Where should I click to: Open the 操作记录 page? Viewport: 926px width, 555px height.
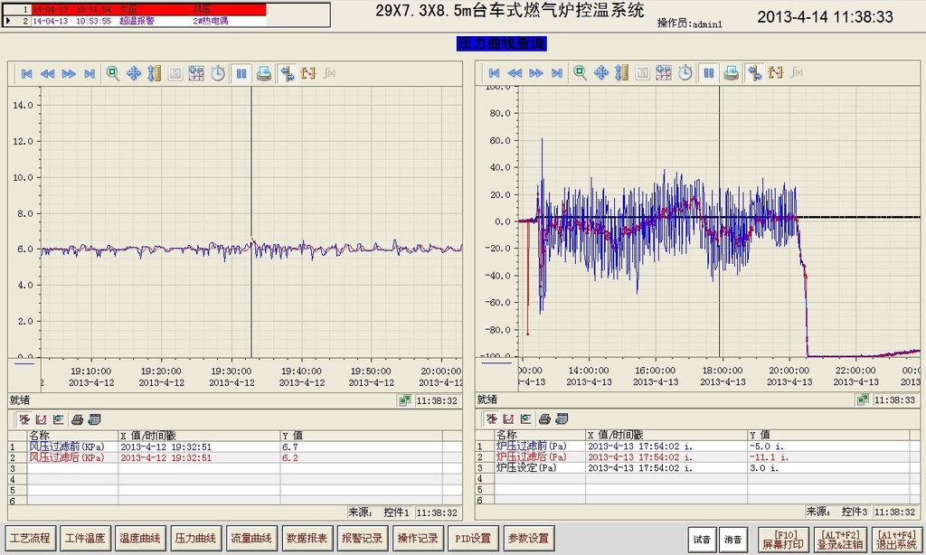(418, 539)
